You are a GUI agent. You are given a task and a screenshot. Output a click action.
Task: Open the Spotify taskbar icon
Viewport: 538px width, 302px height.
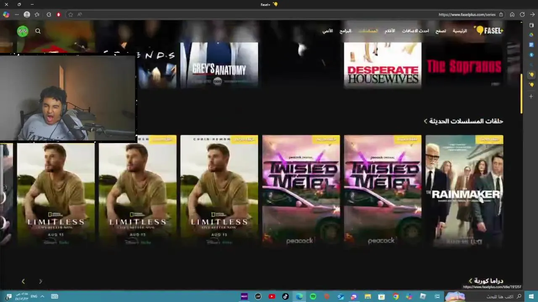point(313,297)
